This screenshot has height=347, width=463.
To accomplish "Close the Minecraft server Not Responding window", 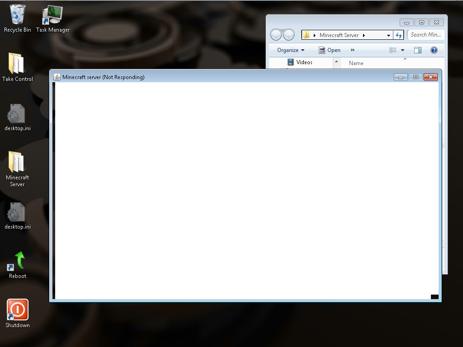I will tap(430, 77).
